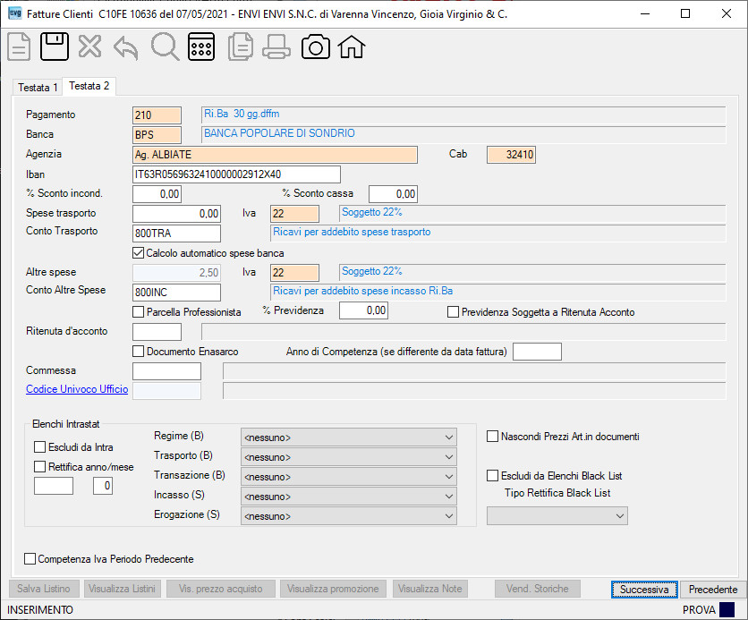Open the Tipo Rettifica Black List dropdown
Image resolution: width=748 pixels, height=620 pixels.
[557, 516]
